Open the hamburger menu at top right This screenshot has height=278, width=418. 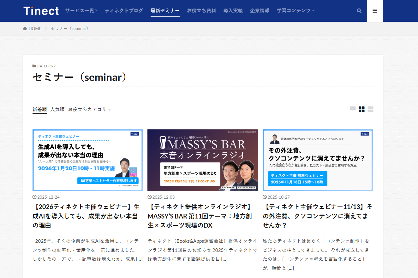tap(375, 10)
